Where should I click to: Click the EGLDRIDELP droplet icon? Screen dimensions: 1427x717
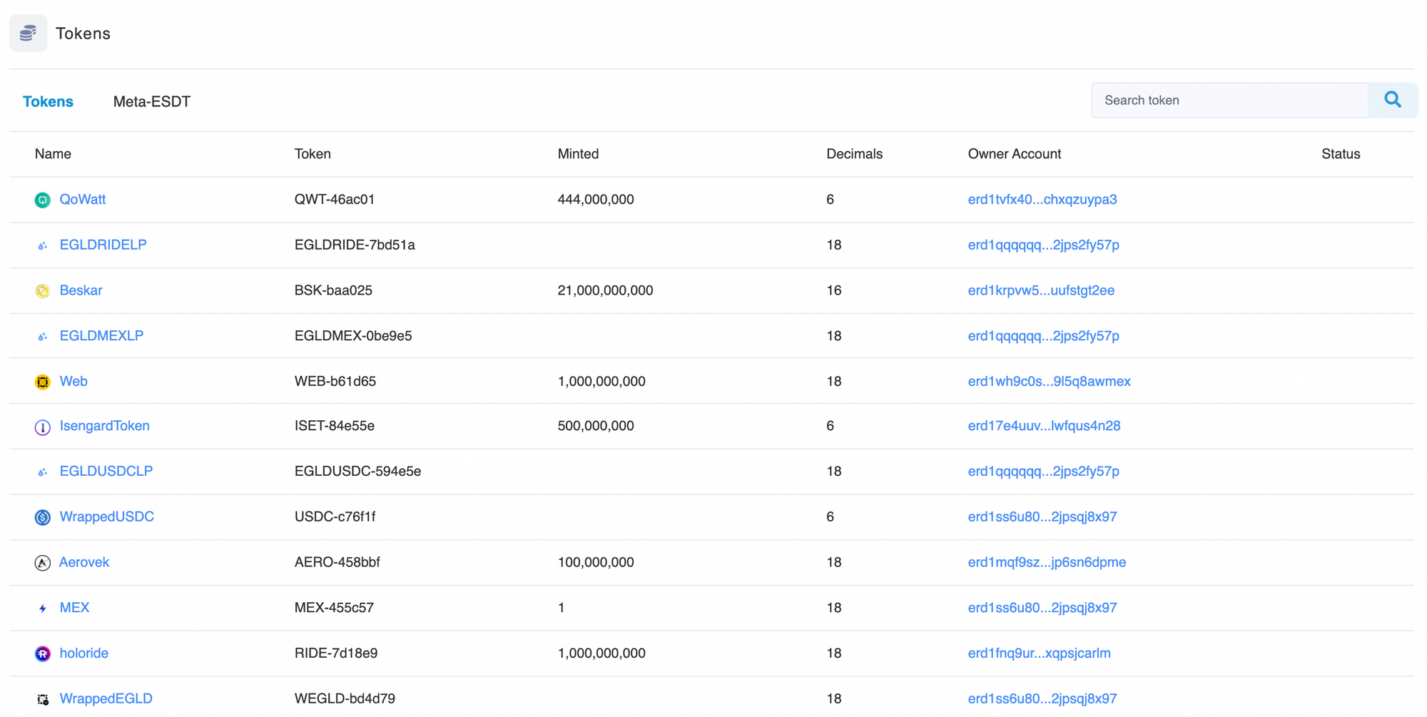pyautogui.click(x=43, y=245)
